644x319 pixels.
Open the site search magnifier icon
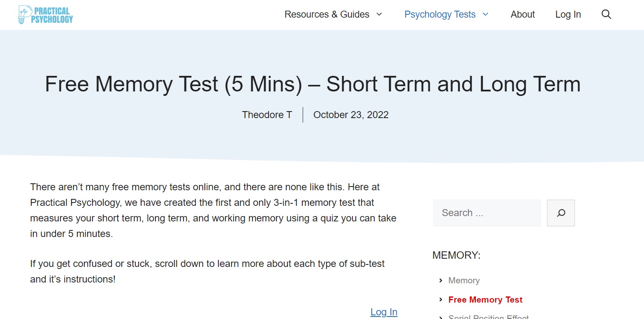[x=606, y=14]
